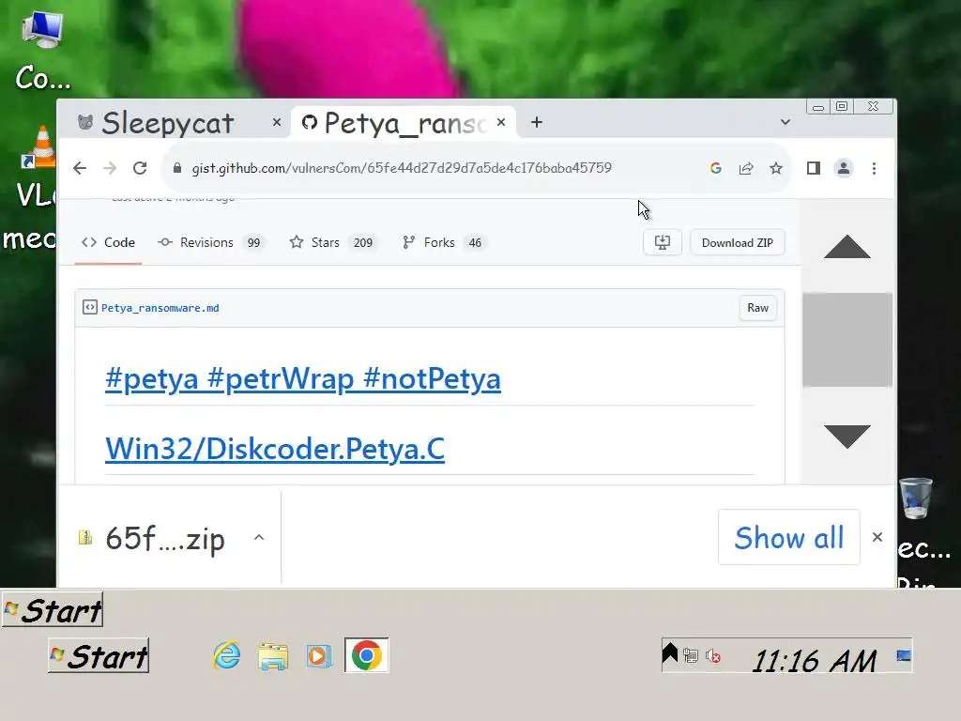
Task: View the Raw file
Action: point(757,308)
